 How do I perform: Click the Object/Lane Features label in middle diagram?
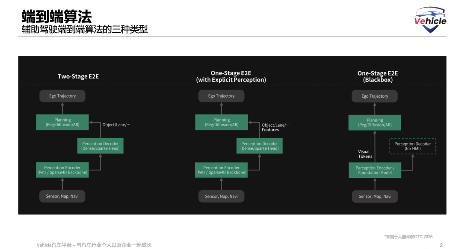(275, 127)
